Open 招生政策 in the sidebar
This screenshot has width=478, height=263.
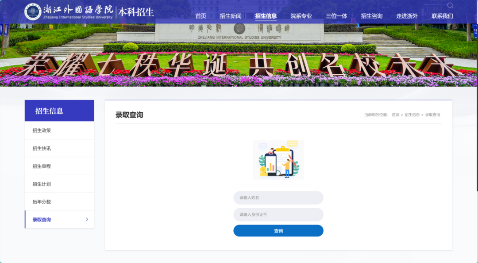click(59, 130)
